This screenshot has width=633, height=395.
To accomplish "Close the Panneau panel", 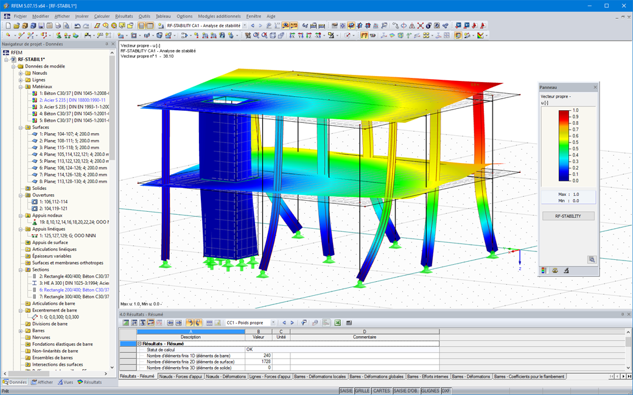I will (595, 87).
